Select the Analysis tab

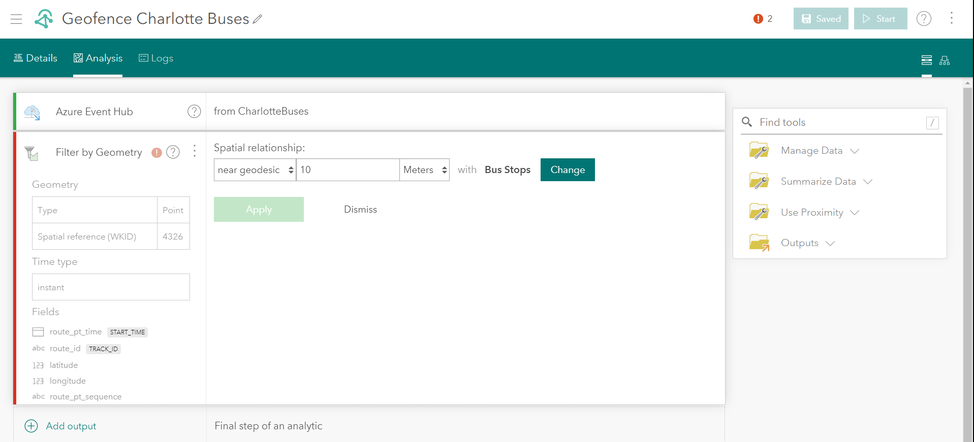(98, 58)
